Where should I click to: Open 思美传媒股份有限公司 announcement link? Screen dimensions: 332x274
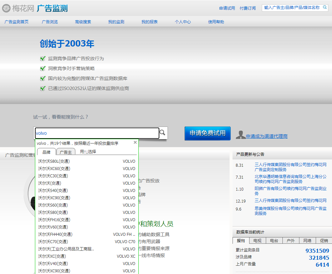click(290, 211)
